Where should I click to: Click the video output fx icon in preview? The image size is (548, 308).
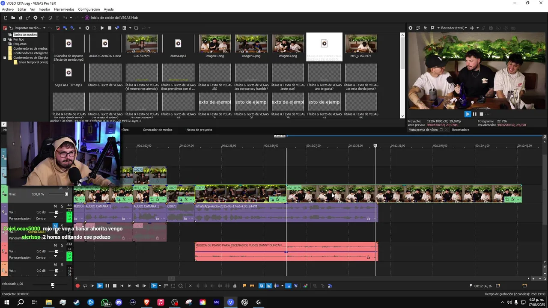[425, 28]
